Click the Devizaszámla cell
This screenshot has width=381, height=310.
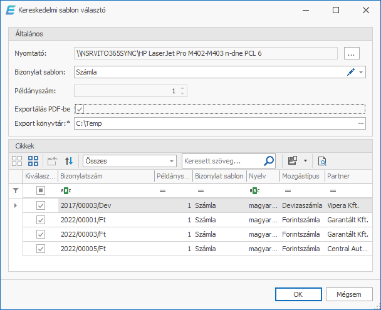(302, 205)
